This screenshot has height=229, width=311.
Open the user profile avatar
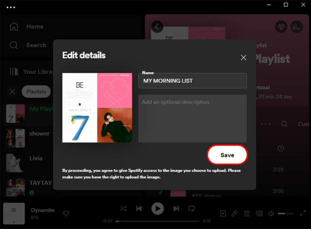(297, 27)
